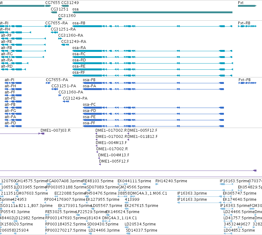Click transcript label osa-RB
262x235 pixels.
click(79, 23)
